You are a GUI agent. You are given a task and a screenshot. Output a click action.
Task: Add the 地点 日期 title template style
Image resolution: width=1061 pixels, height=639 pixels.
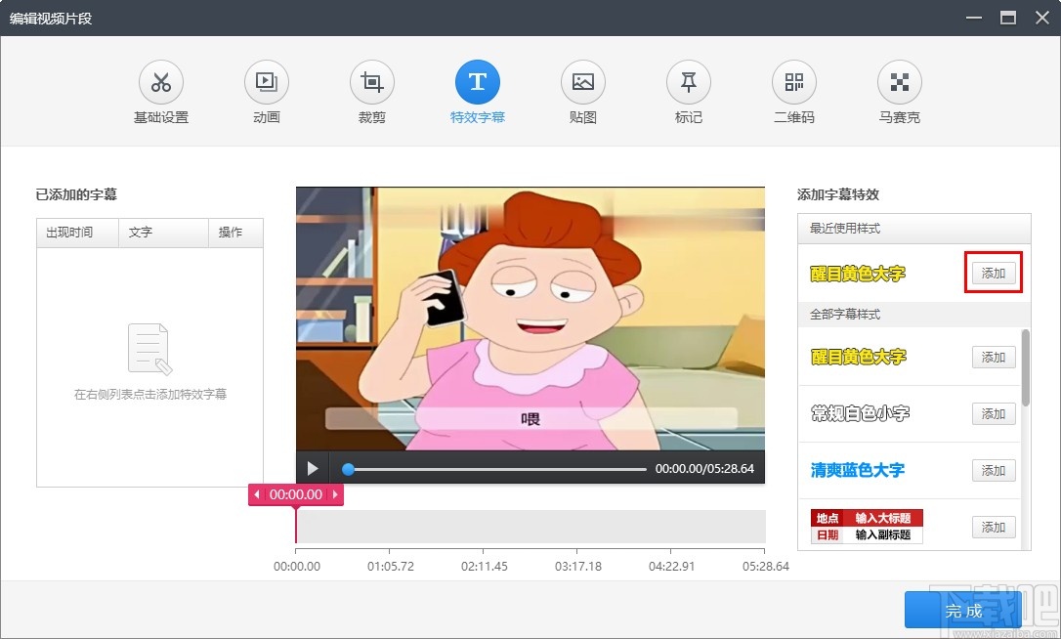tap(994, 527)
